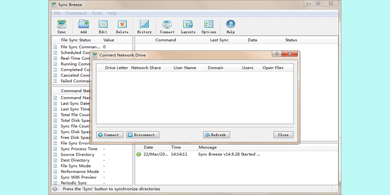Click the Disconnect button in the dialog
The width and height of the screenshot is (390, 195).
(143, 135)
